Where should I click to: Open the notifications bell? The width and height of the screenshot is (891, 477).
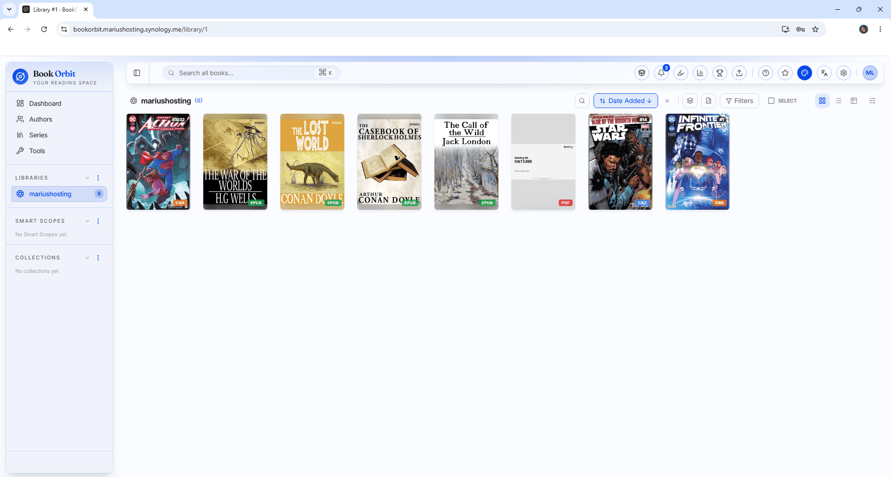coord(661,73)
